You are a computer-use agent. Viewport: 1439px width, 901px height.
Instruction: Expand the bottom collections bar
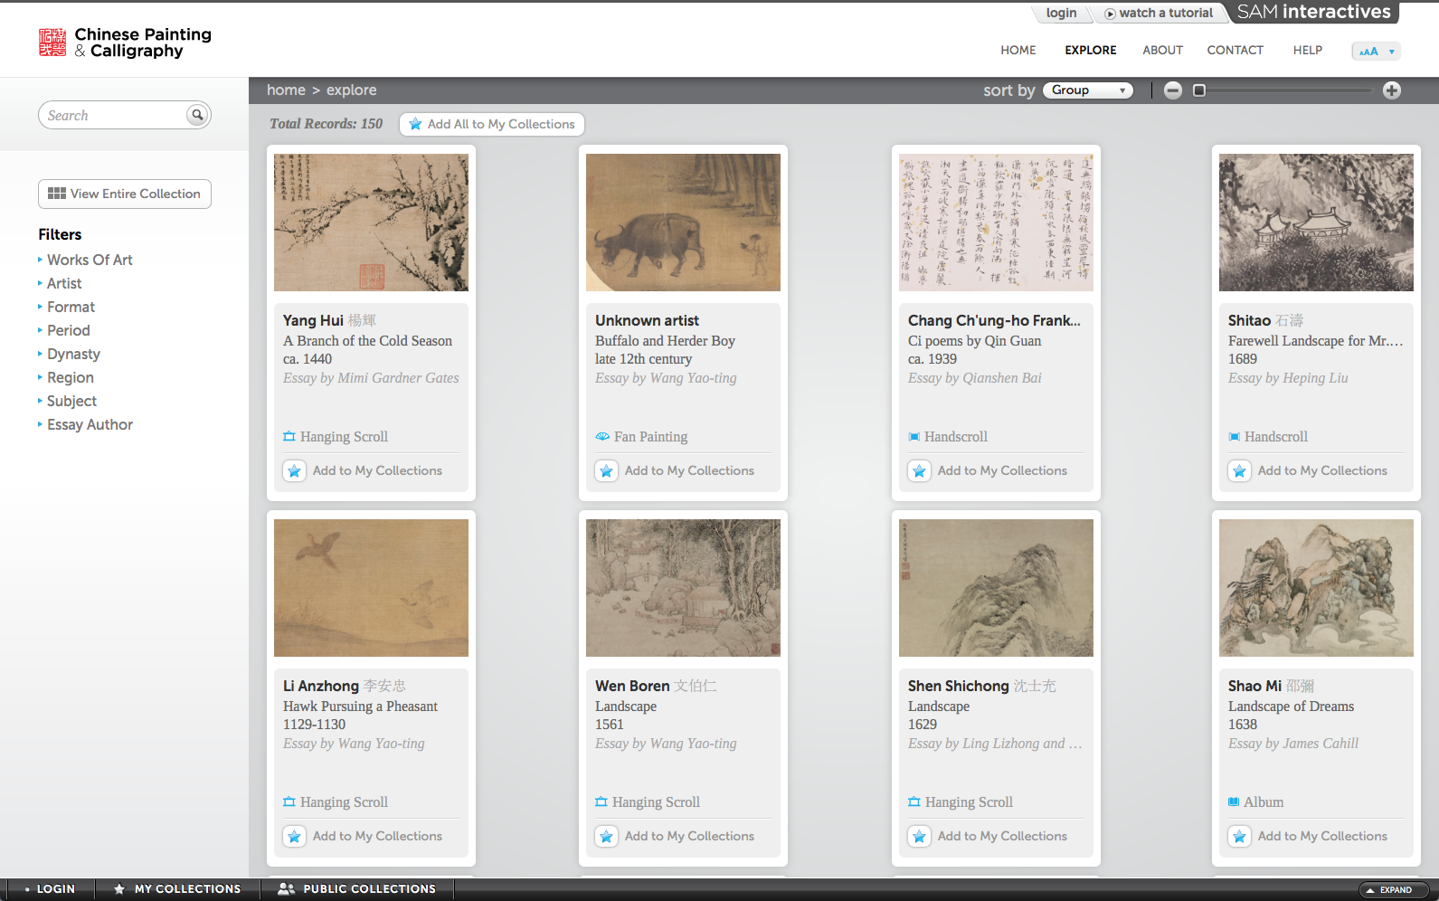1394,890
